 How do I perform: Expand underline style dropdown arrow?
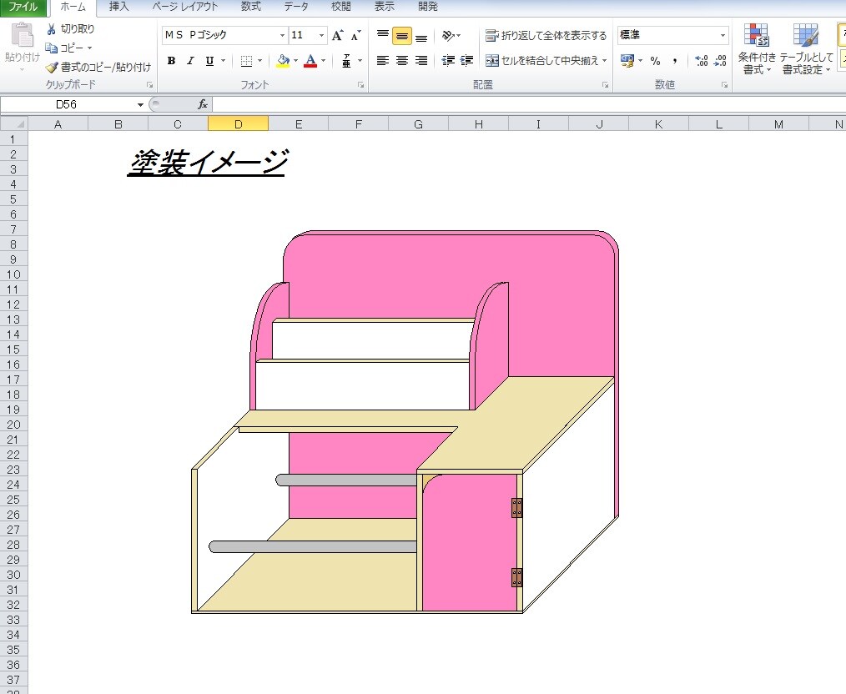(x=223, y=61)
